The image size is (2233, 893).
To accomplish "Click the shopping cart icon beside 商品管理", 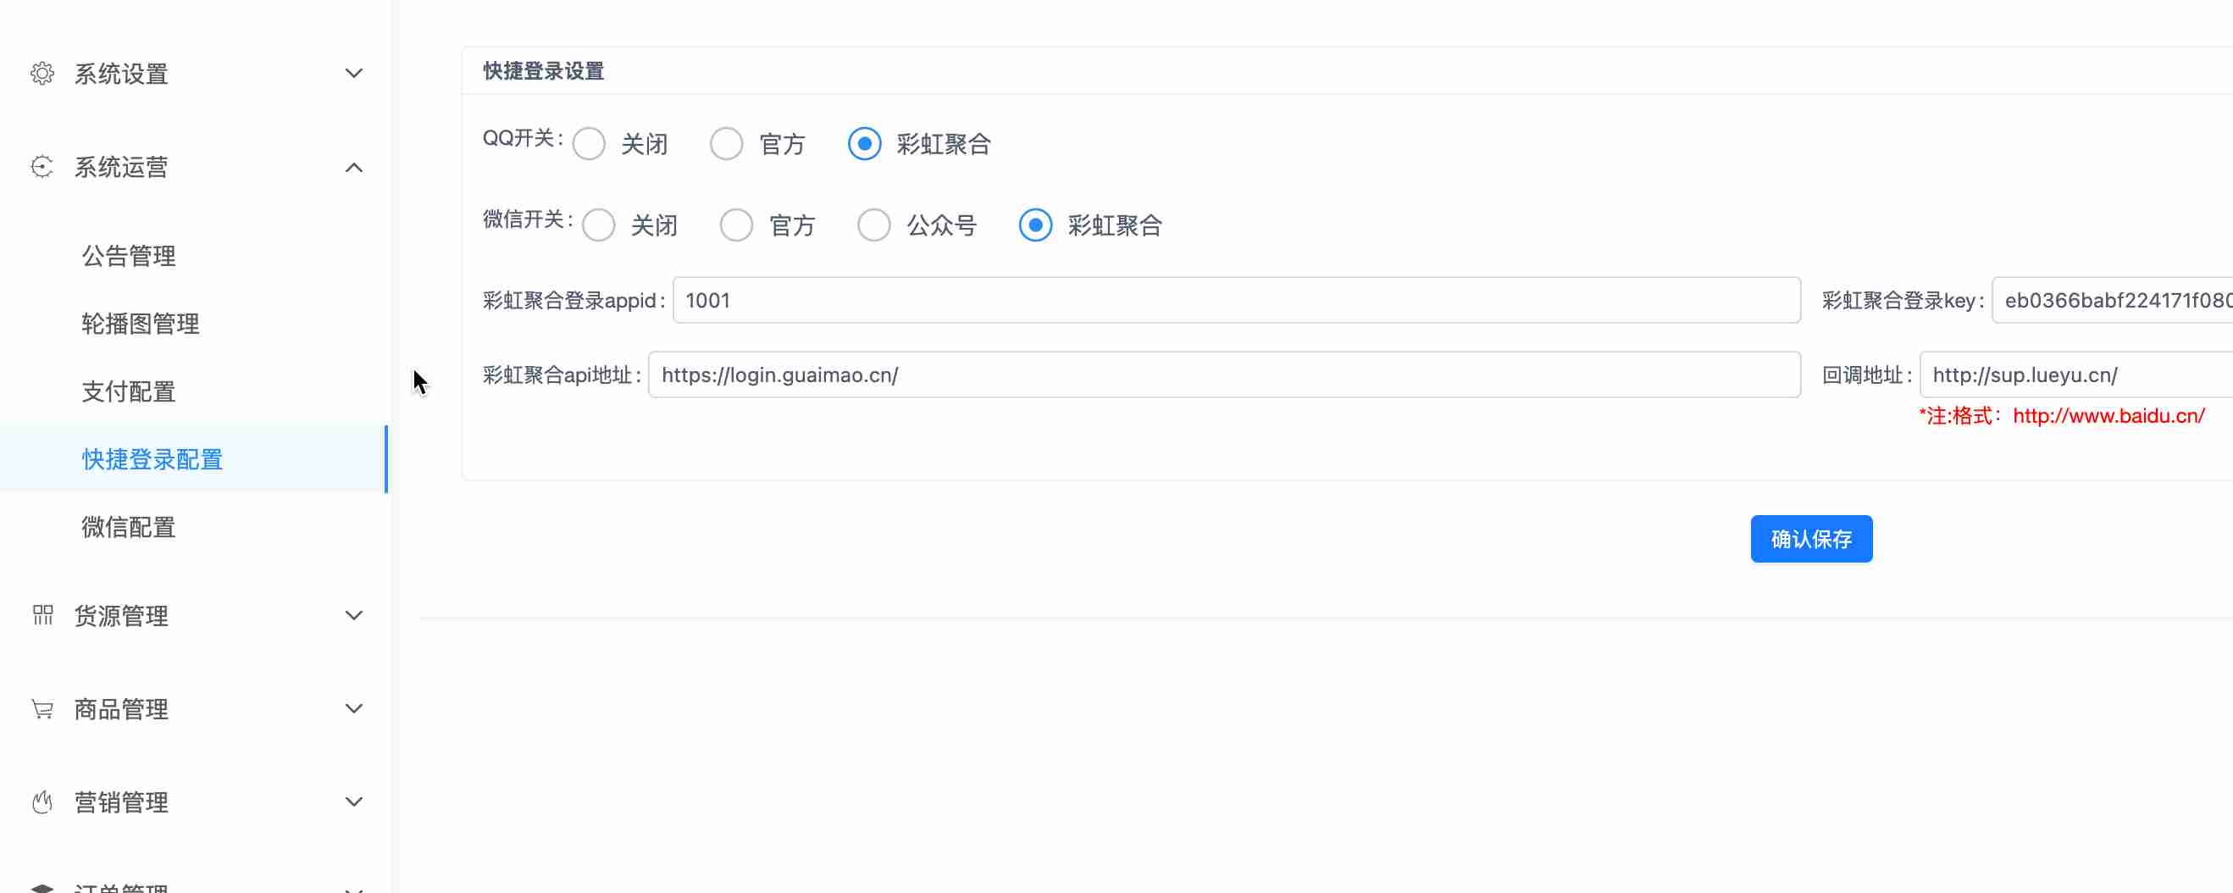I will (42, 709).
